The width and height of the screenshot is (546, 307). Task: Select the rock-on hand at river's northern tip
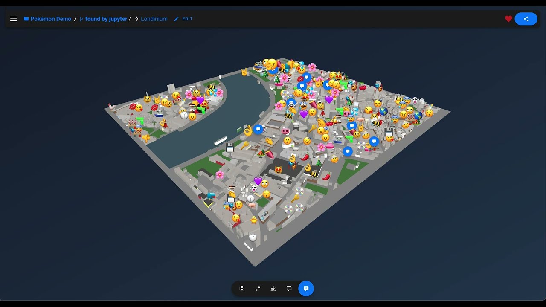[244, 72]
